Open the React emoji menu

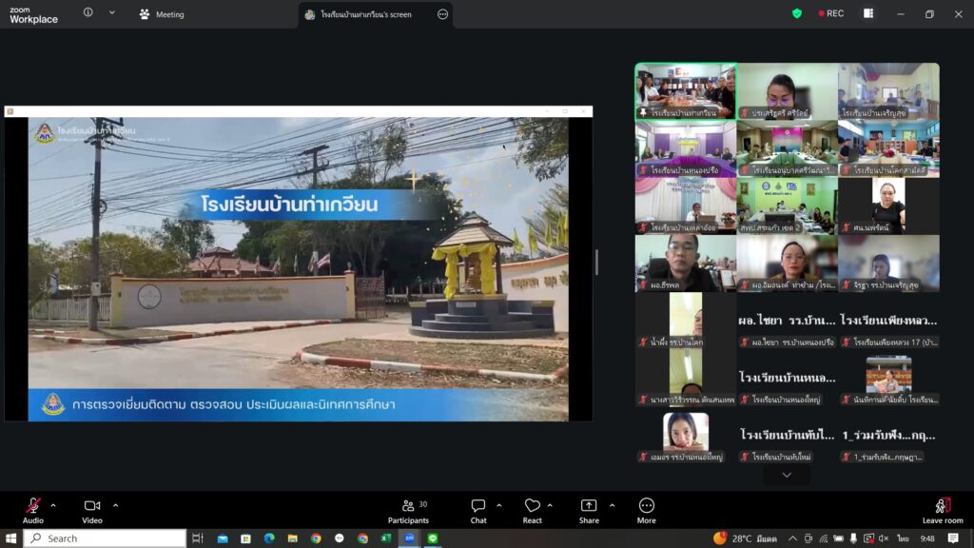pos(532,509)
